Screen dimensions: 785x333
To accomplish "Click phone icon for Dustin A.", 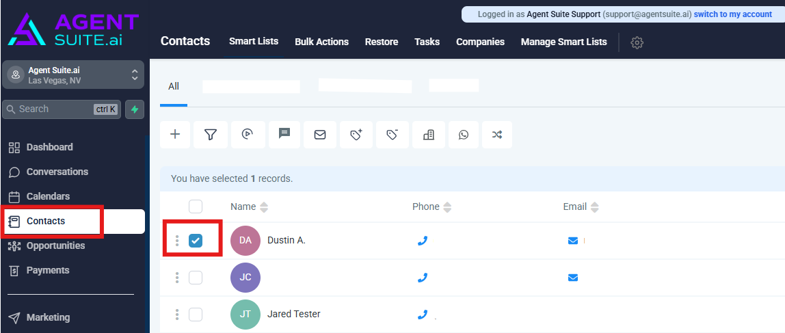I will pyautogui.click(x=423, y=241).
